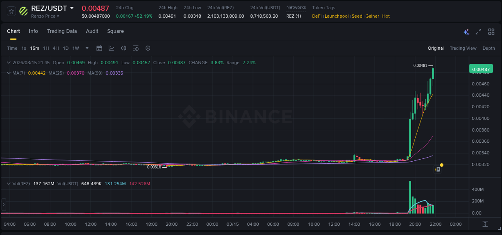Expand the chart with the fullscreen arrows icon
502x235 pixels.
(x=478, y=31)
